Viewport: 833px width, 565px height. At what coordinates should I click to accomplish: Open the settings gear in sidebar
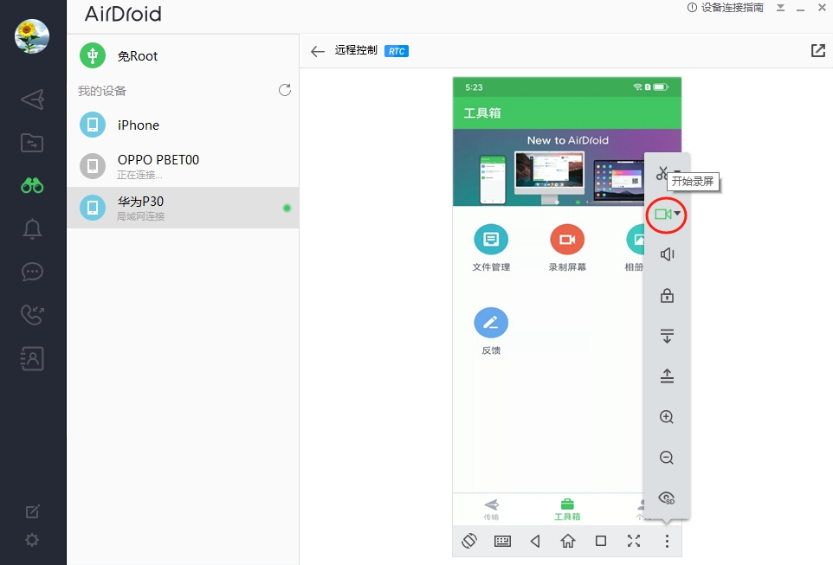pyautogui.click(x=32, y=540)
